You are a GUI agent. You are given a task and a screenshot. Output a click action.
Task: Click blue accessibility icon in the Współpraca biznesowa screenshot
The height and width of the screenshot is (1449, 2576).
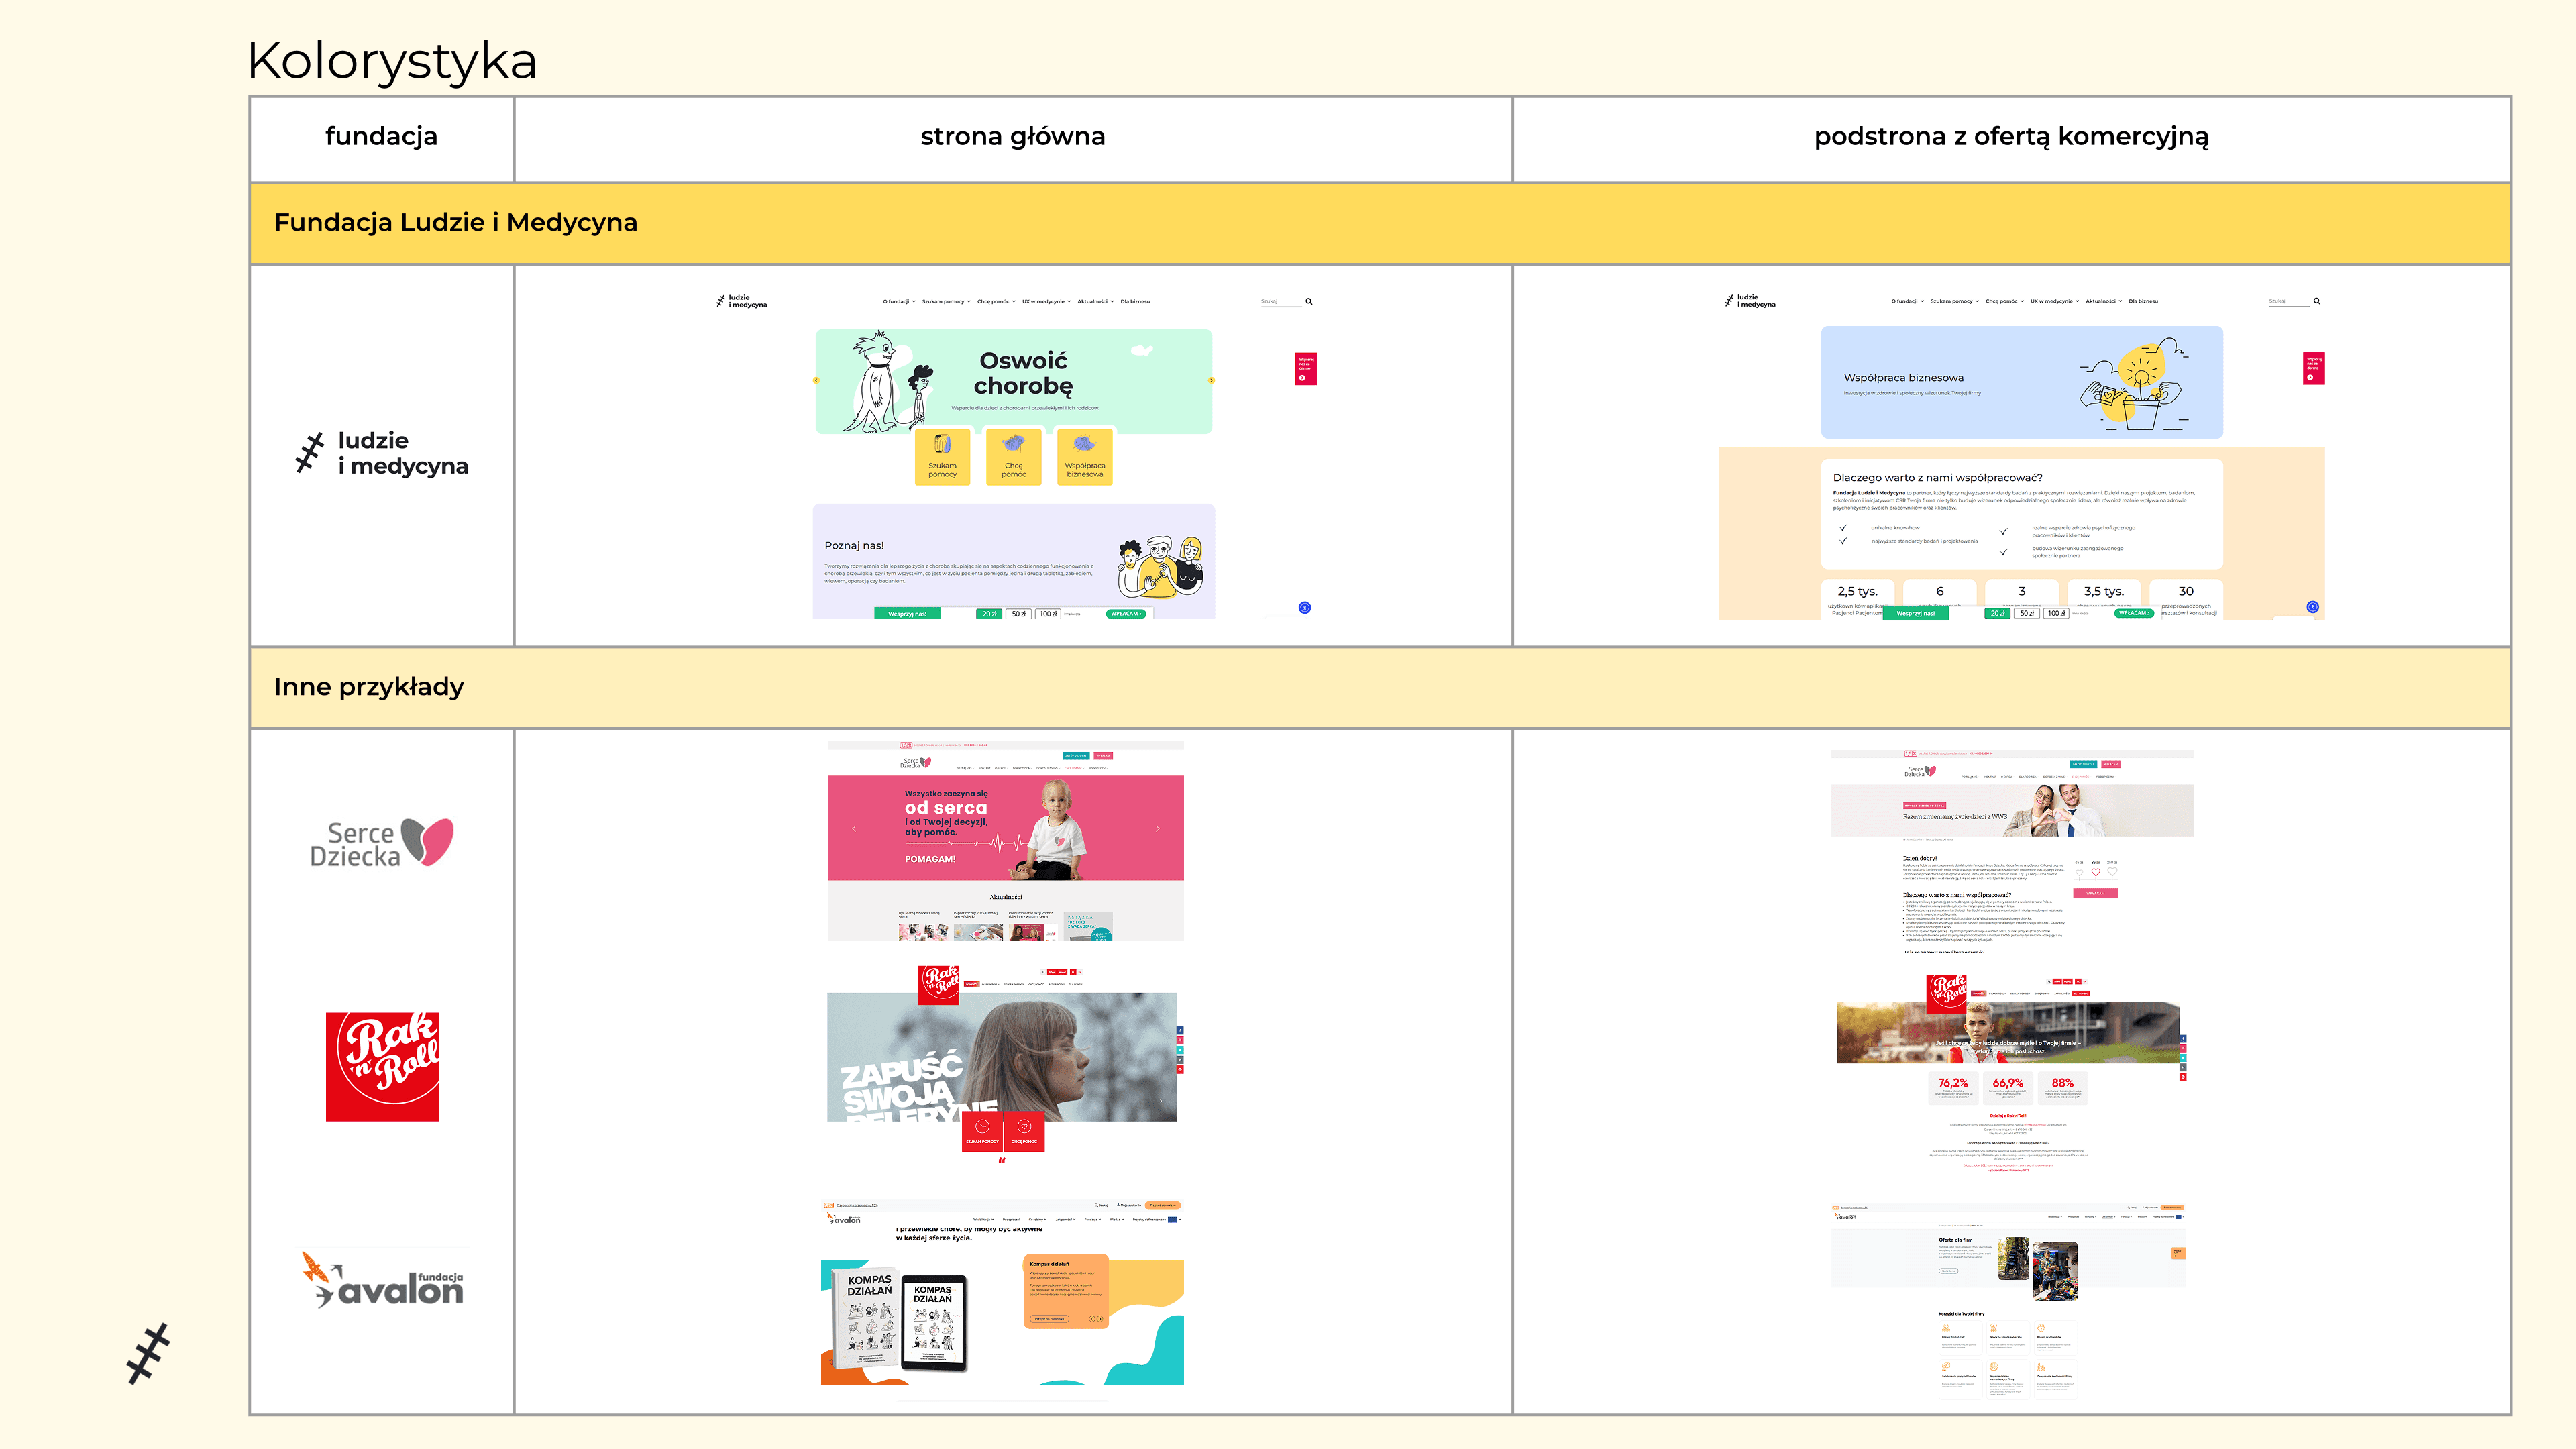pyautogui.click(x=2312, y=607)
